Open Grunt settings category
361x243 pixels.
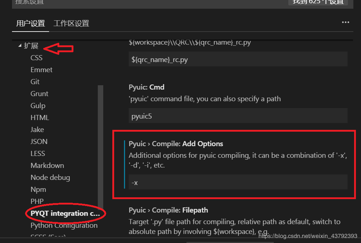point(39,94)
